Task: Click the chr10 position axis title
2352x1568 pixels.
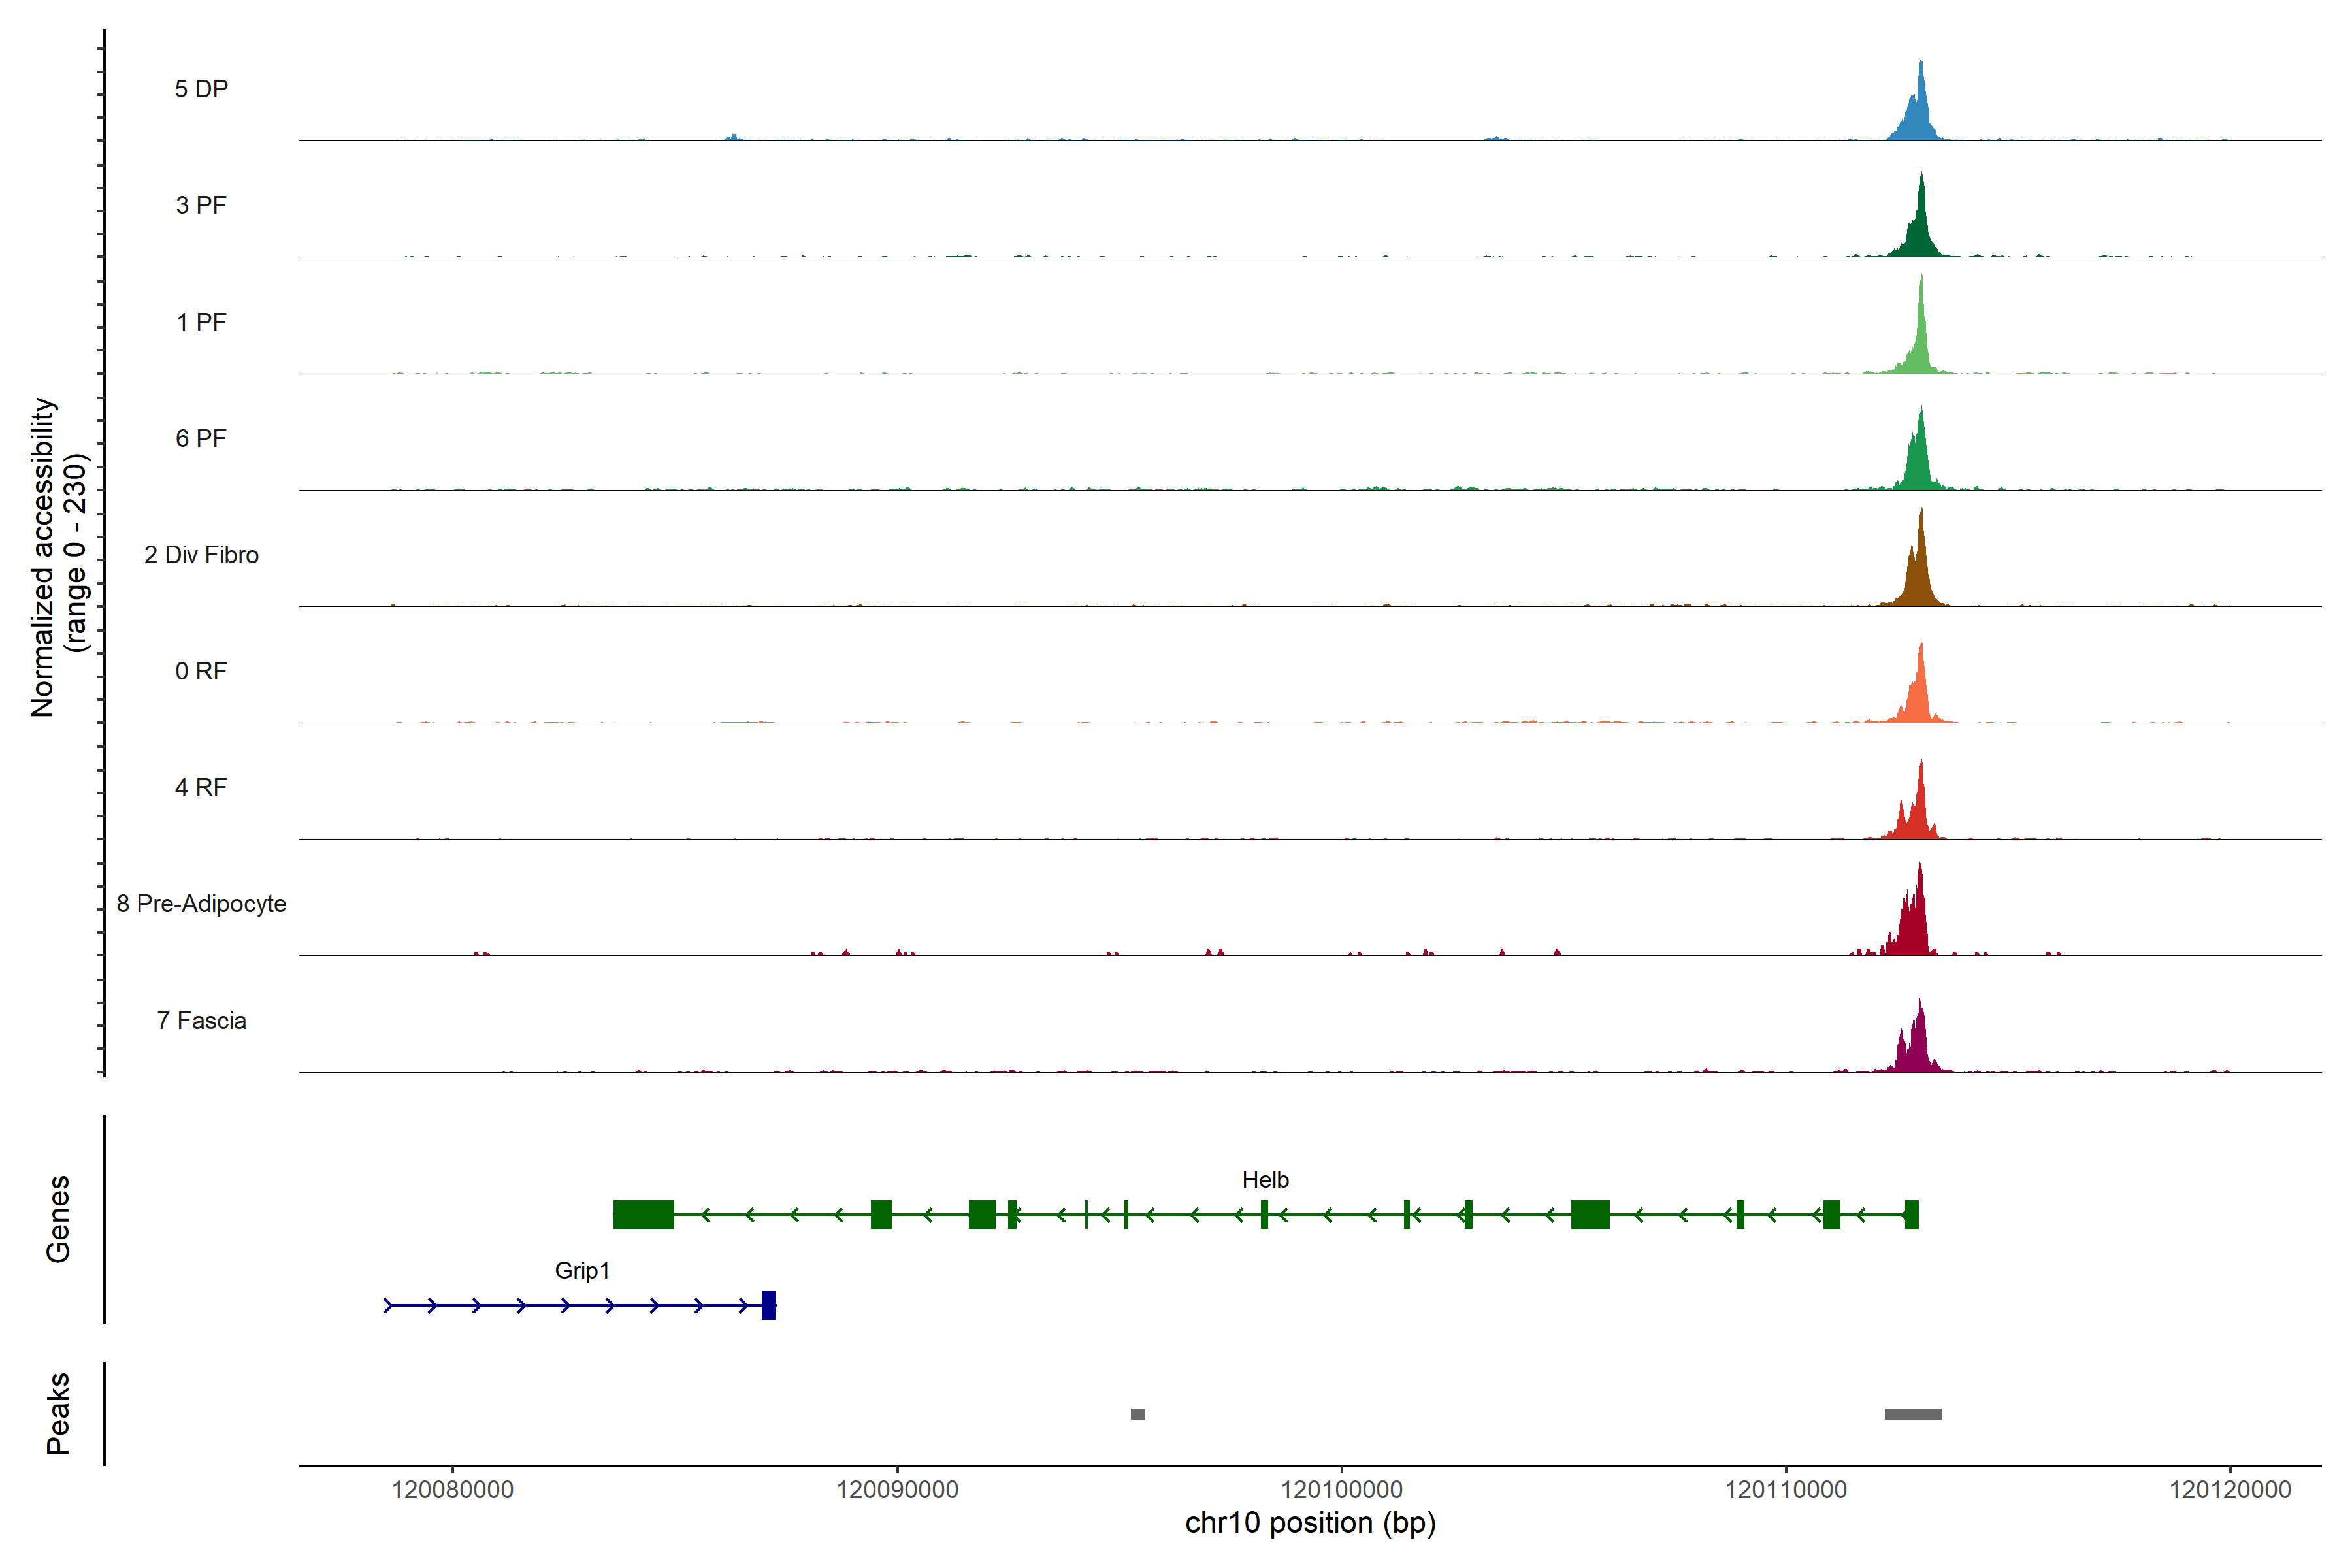Action: click(x=1310, y=1523)
